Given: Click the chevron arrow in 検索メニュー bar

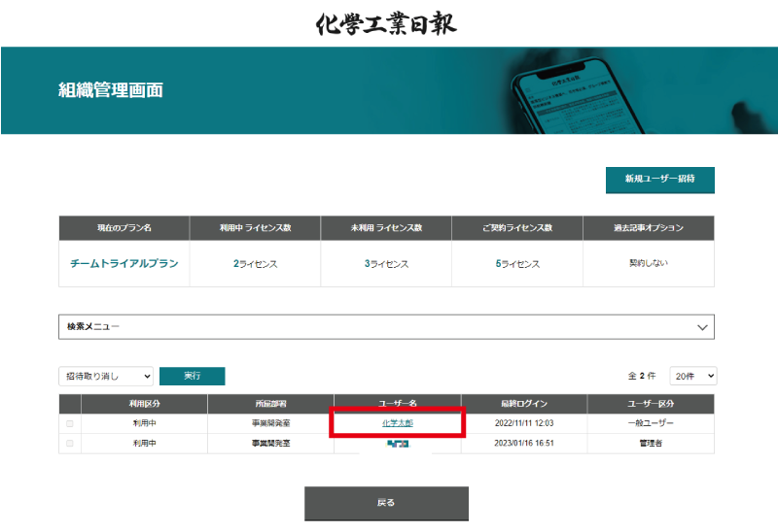Looking at the screenshot, I should pos(702,327).
